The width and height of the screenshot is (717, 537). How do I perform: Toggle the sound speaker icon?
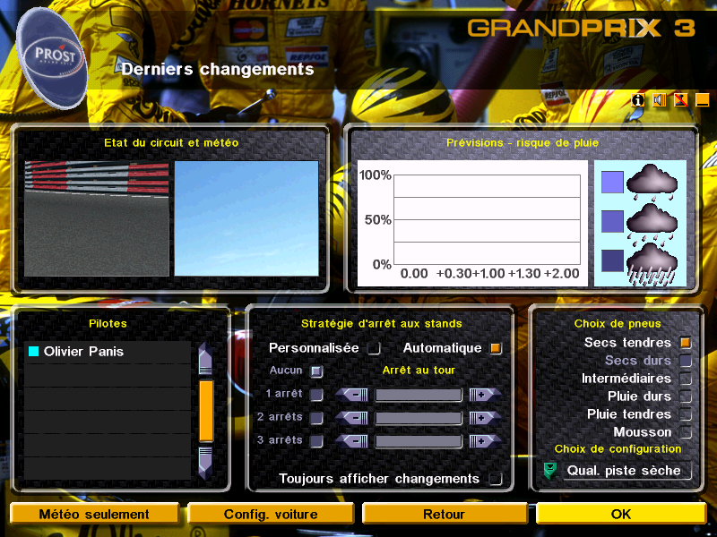[x=660, y=100]
